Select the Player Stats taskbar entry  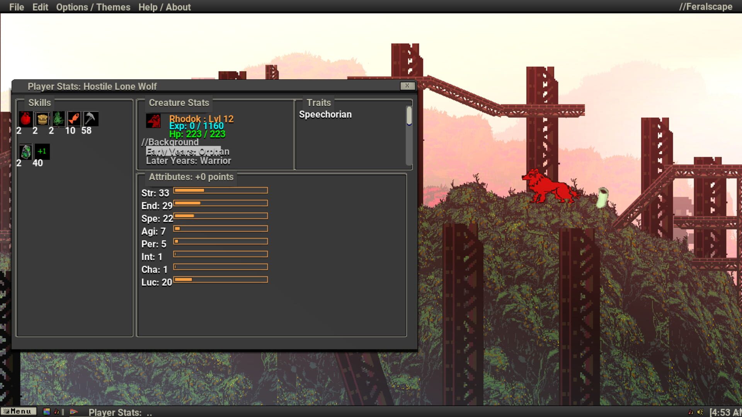116,412
